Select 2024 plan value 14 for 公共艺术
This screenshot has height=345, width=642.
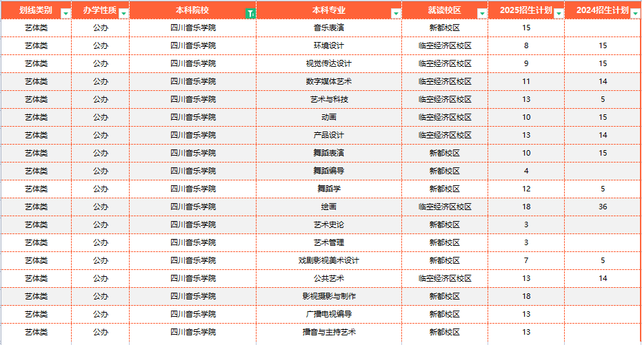tap(603, 278)
